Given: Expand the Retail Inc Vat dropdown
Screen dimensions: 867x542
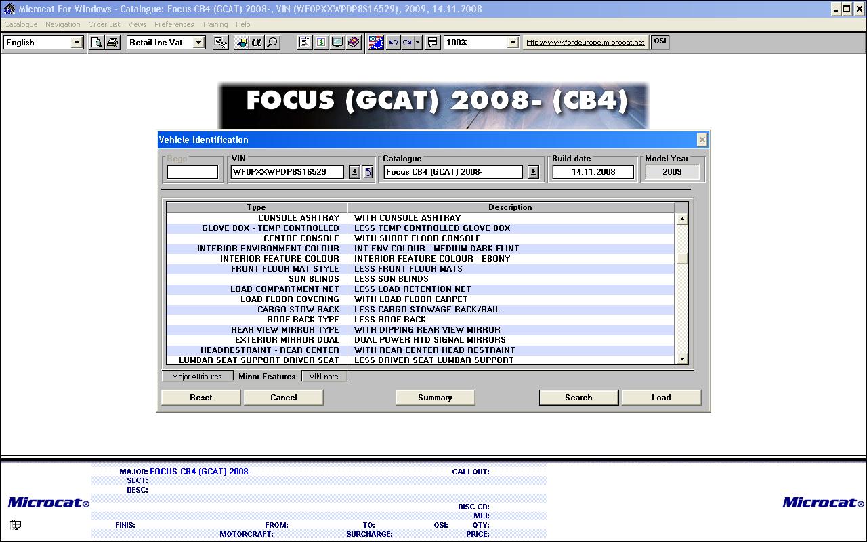Looking at the screenshot, I should [198, 43].
